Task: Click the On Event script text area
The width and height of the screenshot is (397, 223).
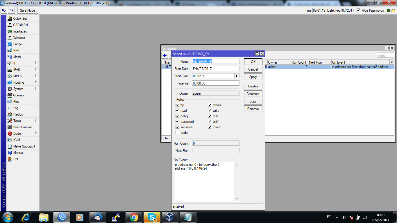Action: 207,182
